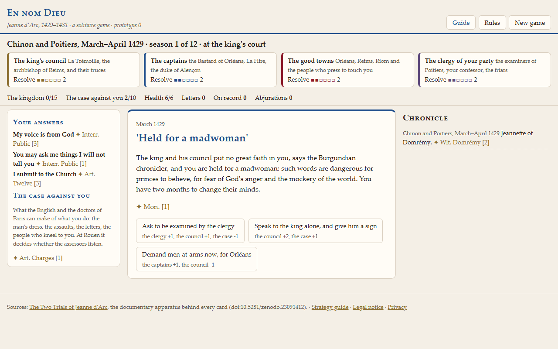Click the 'Letters 0' stat
The height and width of the screenshot is (349, 558).
194,98
